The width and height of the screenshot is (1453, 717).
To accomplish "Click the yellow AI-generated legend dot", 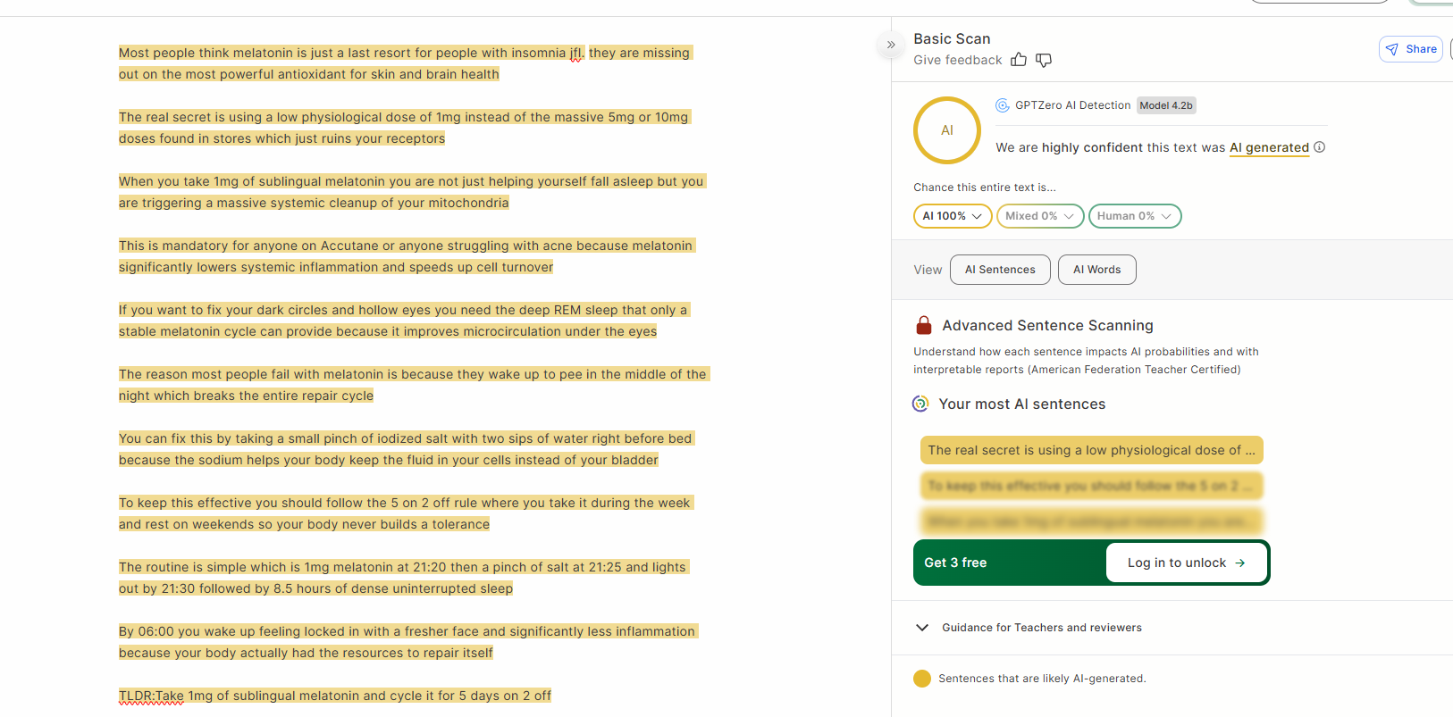I will (x=922, y=679).
